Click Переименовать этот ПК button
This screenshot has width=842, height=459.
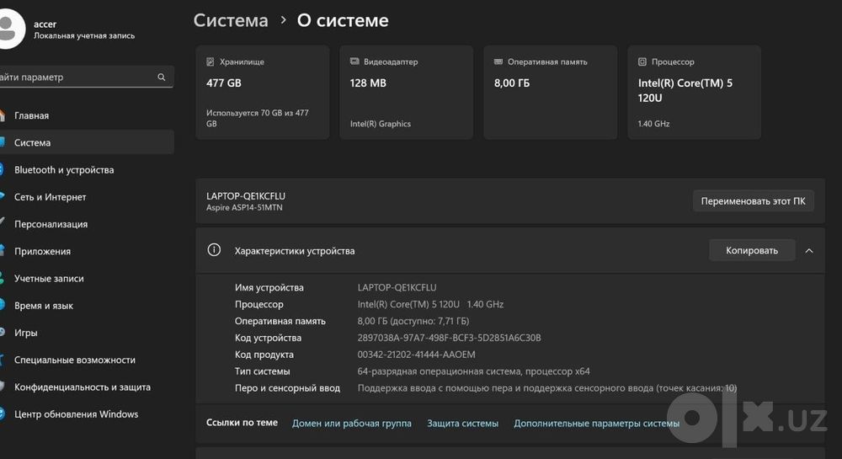[x=753, y=200]
